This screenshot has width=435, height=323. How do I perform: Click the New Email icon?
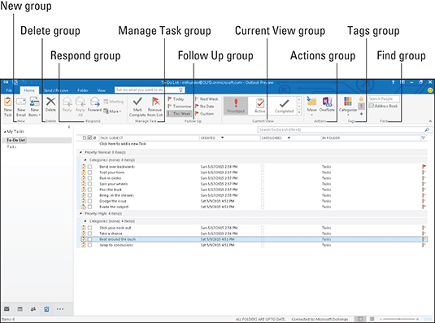pyautogui.click(x=21, y=107)
